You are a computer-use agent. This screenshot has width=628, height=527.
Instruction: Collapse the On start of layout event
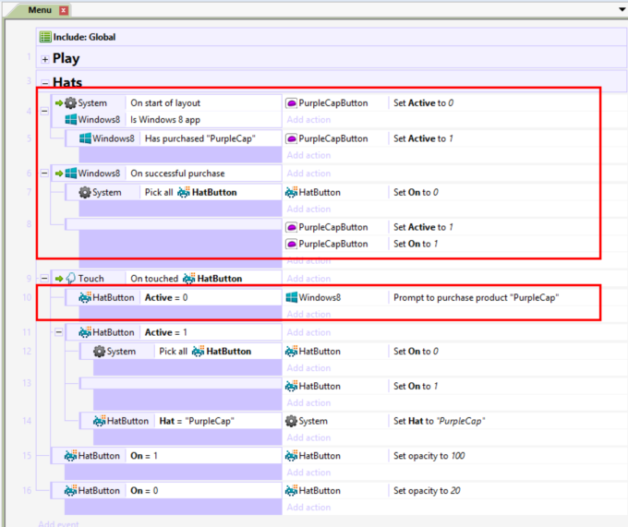pos(44,111)
